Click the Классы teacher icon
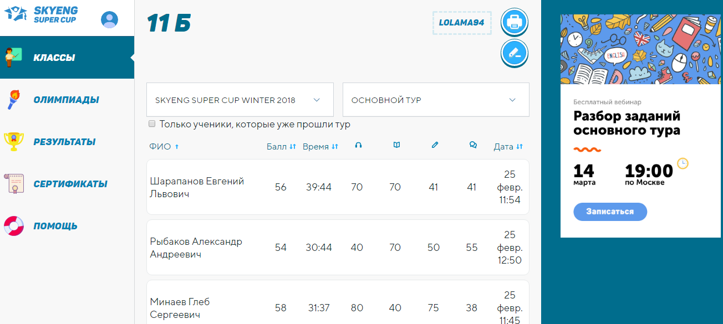The height and width of the screenshot is (324, 723). click(x=13, y=57)
